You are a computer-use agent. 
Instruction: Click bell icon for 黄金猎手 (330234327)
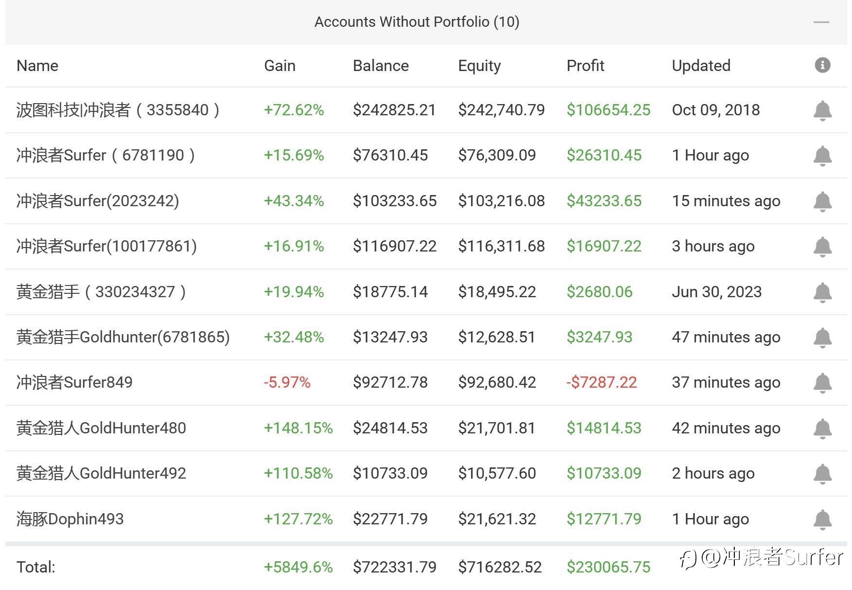point(822,292)
